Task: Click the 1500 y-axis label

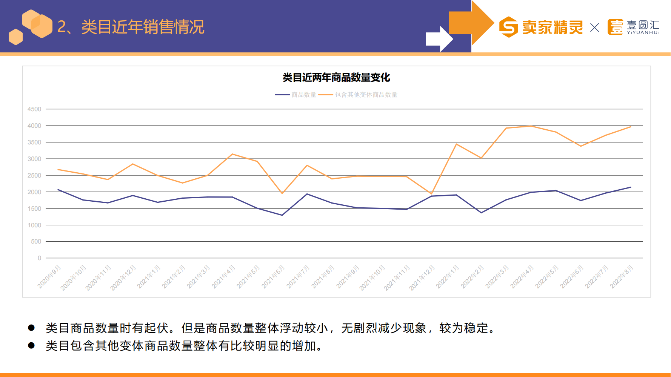Action: pyautogui.click(x=34, y=208)
